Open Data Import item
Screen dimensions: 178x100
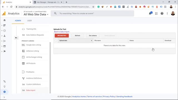pyautogui.click(x=35, y=90)
